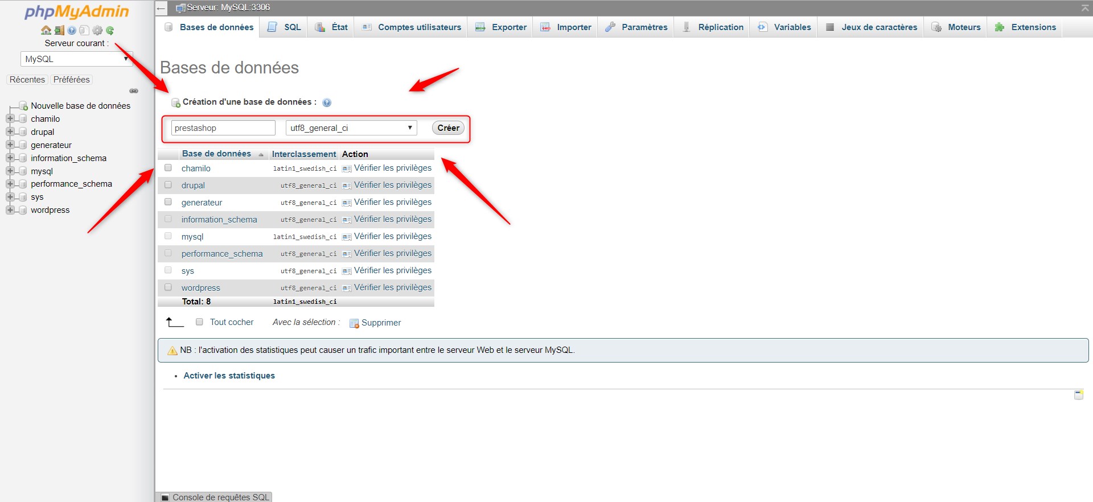1093x502 pixels.
Task: Click the Supprimer delete icon
Action: pos(354,323)
